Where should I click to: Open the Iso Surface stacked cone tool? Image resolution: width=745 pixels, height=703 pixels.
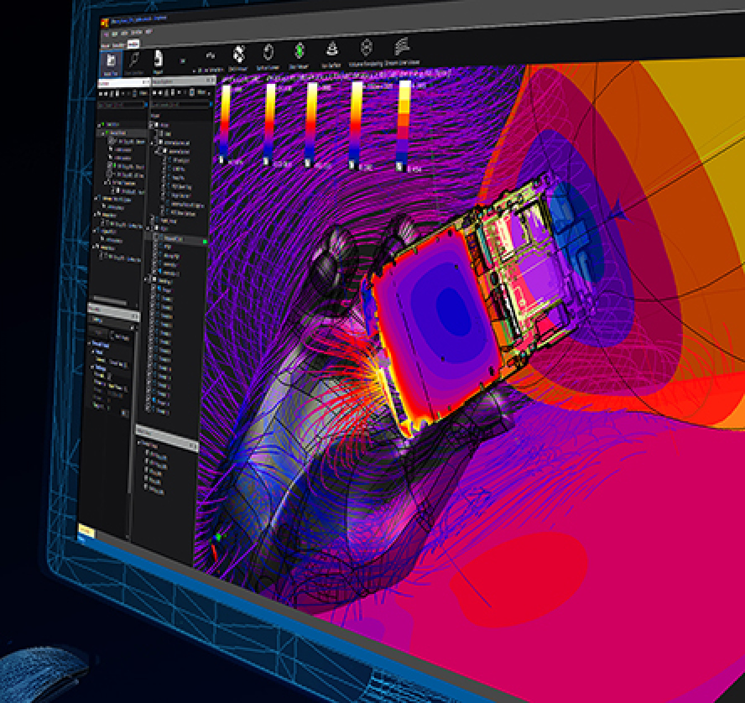point(332,50)
